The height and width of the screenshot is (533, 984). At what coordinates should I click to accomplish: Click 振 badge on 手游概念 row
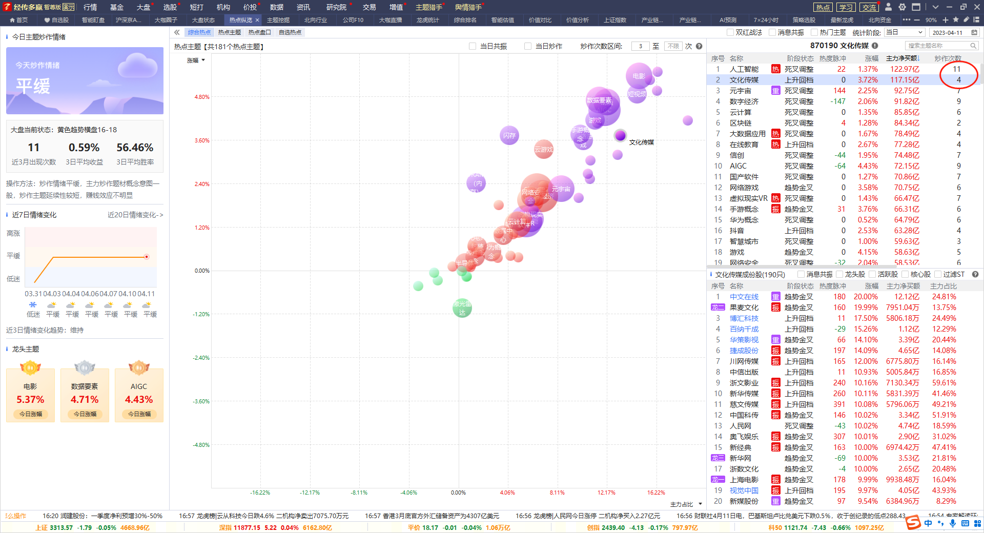coord(775,209)
